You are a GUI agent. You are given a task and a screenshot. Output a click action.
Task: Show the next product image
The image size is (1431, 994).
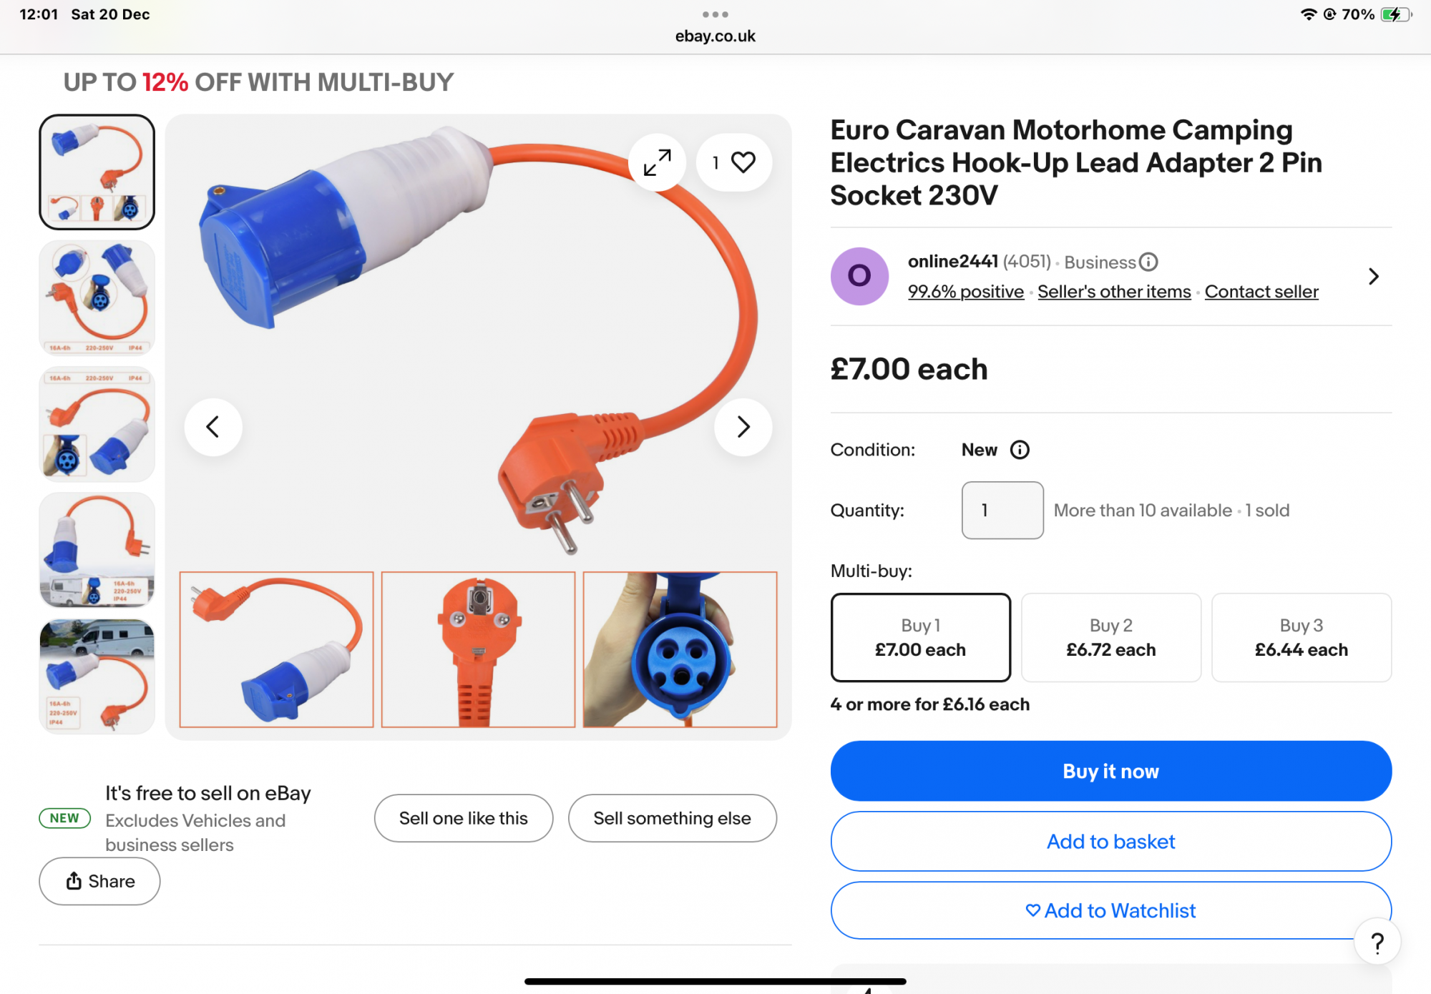(x=743, y=427)
